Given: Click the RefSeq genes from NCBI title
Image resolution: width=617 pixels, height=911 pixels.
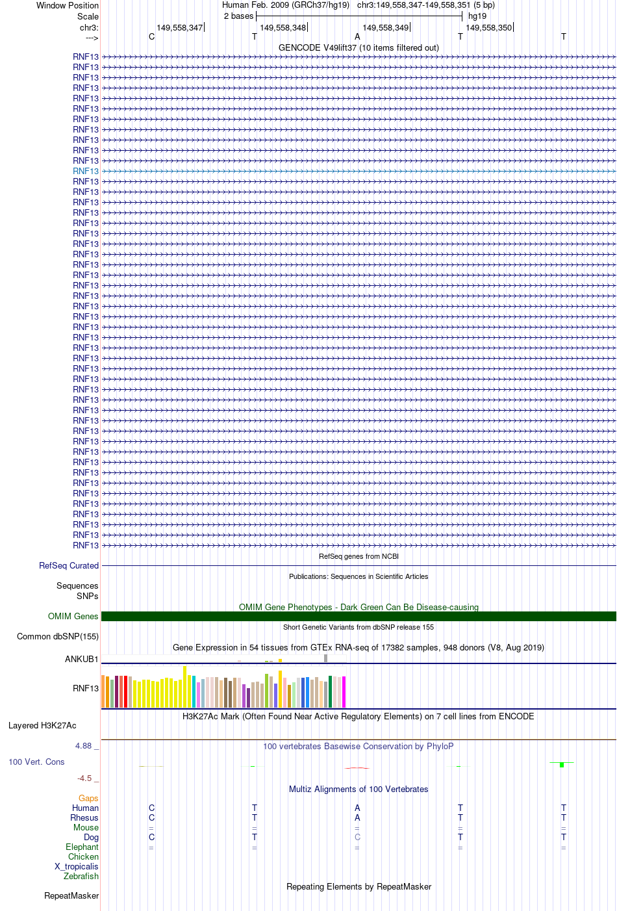Looking at the screenshot, I should [359, 556].
